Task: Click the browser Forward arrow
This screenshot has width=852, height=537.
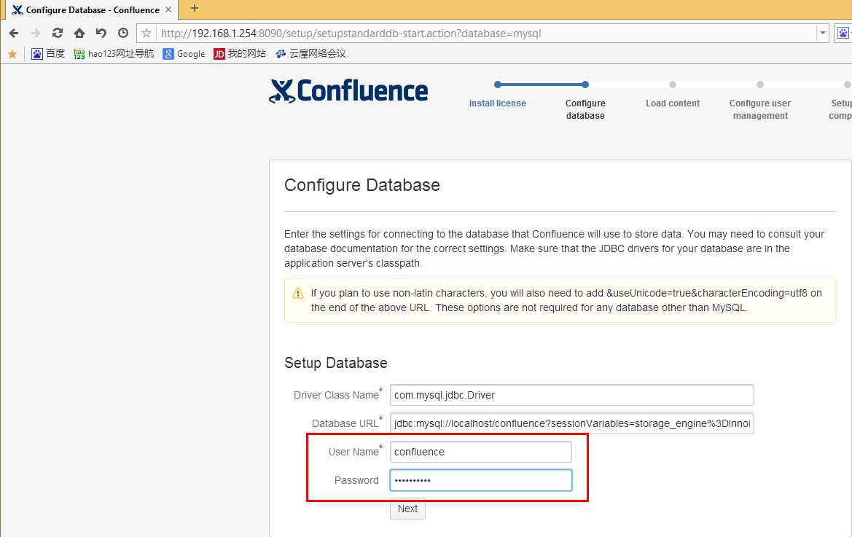Action: (x=35, y=33)
